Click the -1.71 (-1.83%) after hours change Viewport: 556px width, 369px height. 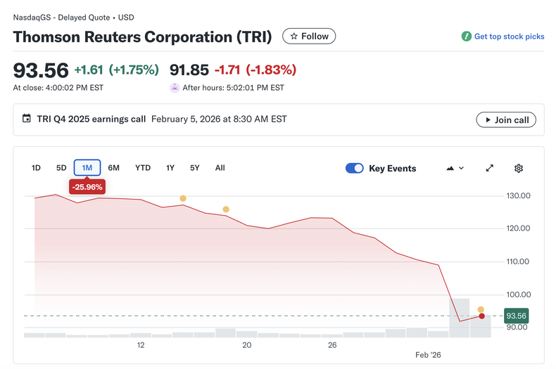point(255,70)
